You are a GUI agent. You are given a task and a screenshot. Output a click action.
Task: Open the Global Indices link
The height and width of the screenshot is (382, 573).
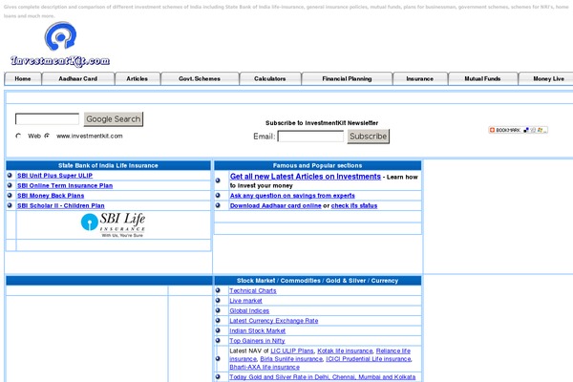pos(249,310)
